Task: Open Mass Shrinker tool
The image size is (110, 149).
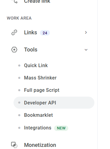Action: pyautogui.click(x=40, y=78)
